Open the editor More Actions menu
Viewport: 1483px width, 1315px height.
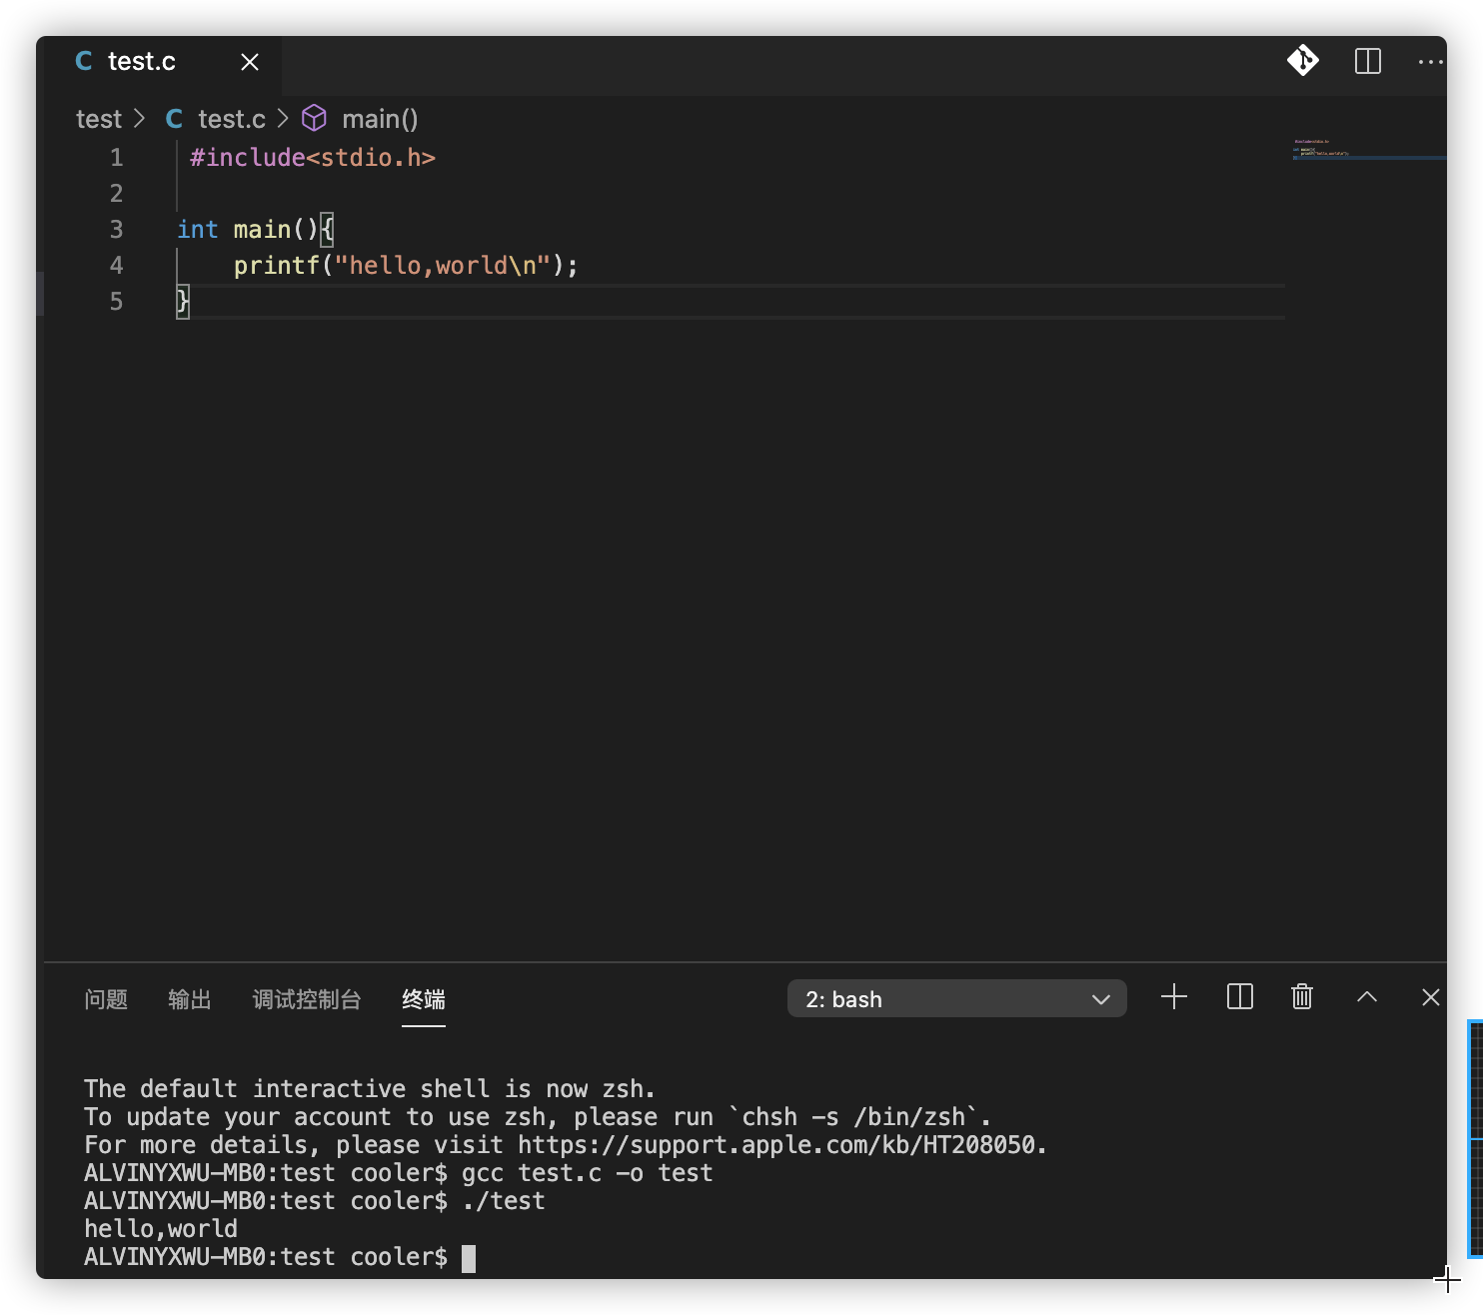(1430, 62)
